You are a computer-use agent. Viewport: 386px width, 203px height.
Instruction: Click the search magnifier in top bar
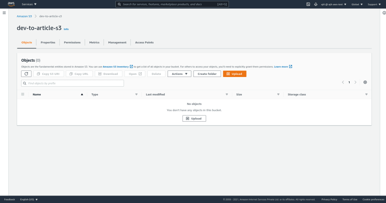pos(119,4)
